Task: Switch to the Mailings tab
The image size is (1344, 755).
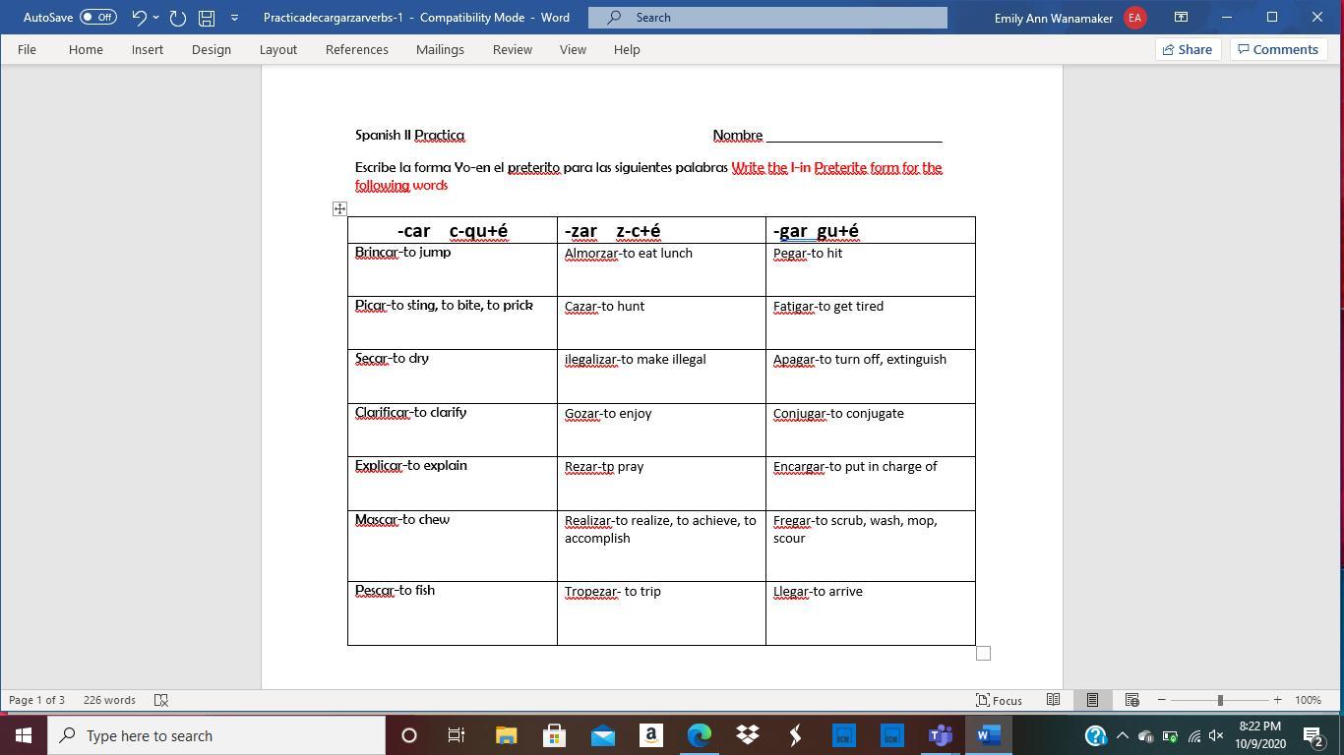Action: click(440, 49)
